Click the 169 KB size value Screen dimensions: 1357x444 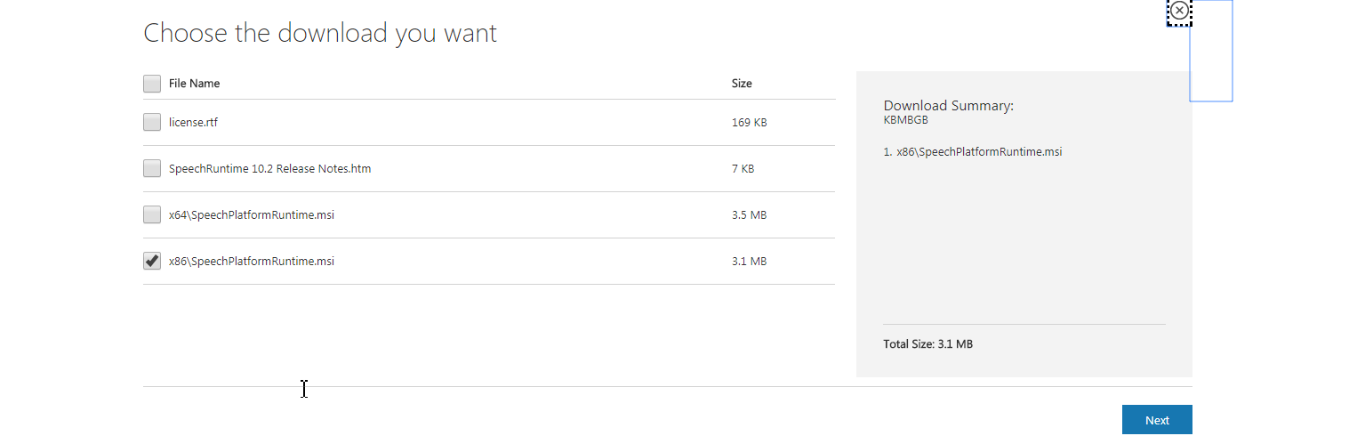tap(749, 123)
